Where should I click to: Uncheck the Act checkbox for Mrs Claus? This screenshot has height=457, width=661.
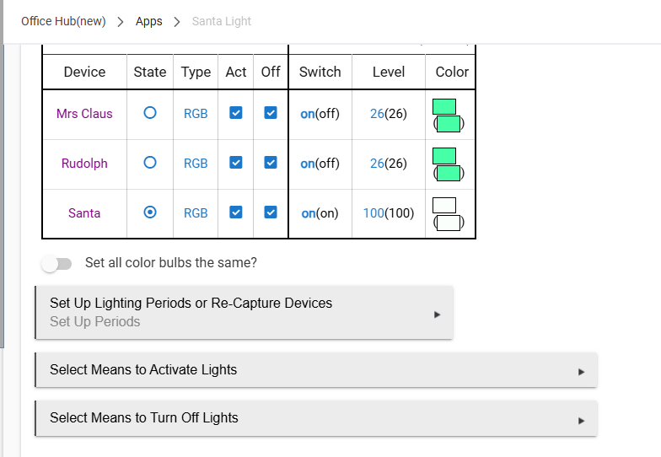pos(236,114)
